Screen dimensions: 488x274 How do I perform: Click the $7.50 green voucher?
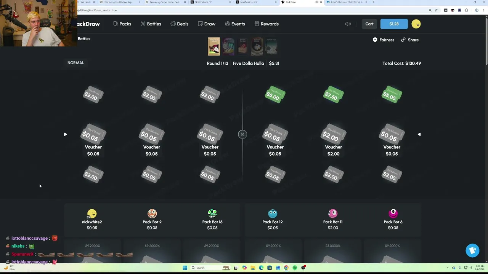[333, 95]
